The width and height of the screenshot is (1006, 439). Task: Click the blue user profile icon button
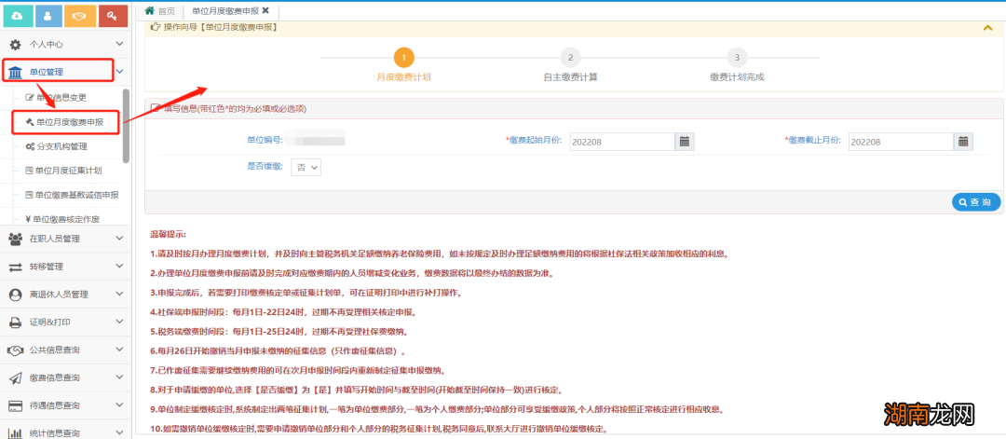pyautogui.click(x=48, y=16)
